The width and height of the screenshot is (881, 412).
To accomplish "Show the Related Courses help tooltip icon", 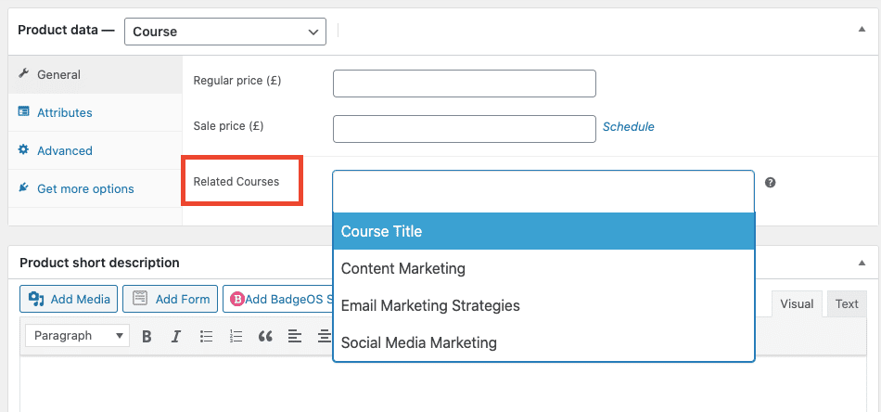I will 771,183.
